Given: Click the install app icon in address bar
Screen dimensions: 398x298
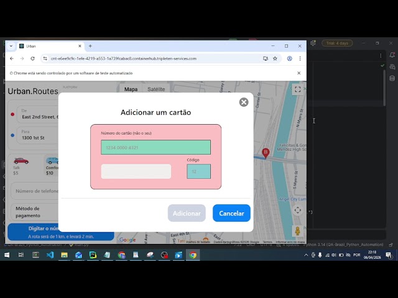Looking at the screenshot, I should click(x=266, y=58).
